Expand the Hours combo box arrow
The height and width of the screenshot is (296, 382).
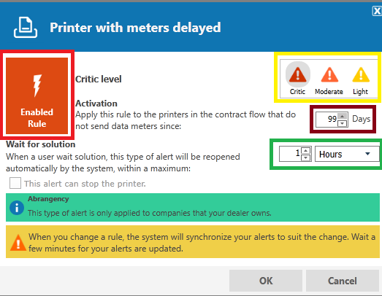tap(367, 154)
